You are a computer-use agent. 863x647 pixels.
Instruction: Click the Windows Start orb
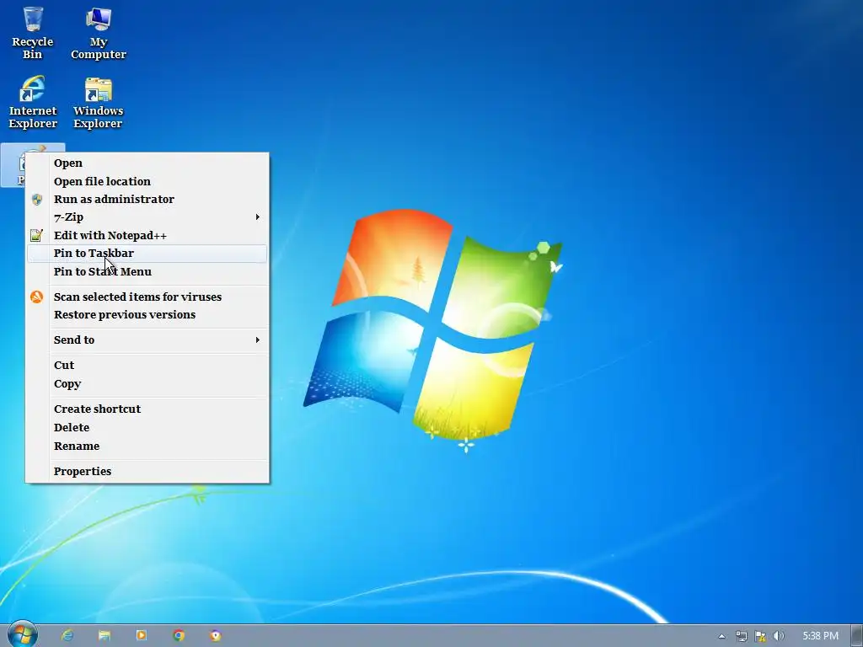[23, 634]
